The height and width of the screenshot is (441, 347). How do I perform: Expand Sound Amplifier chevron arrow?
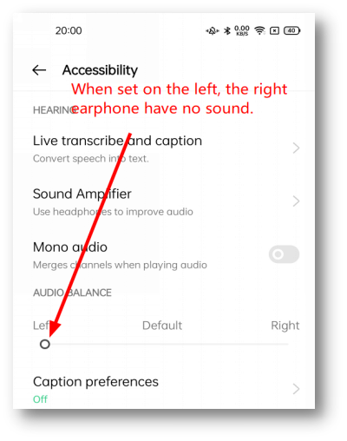coord(296,201)
